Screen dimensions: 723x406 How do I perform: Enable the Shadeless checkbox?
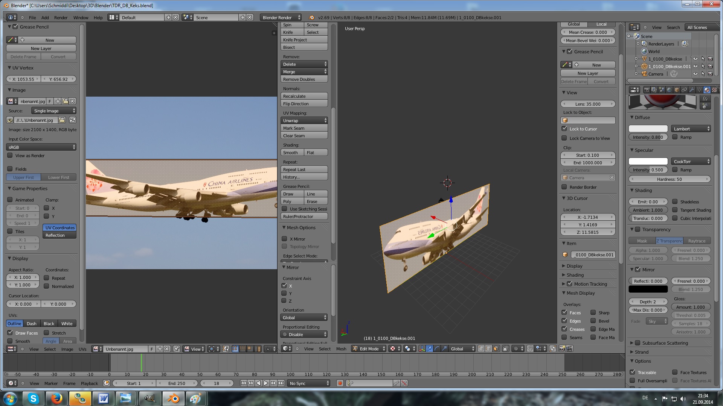tap(675, 202)
